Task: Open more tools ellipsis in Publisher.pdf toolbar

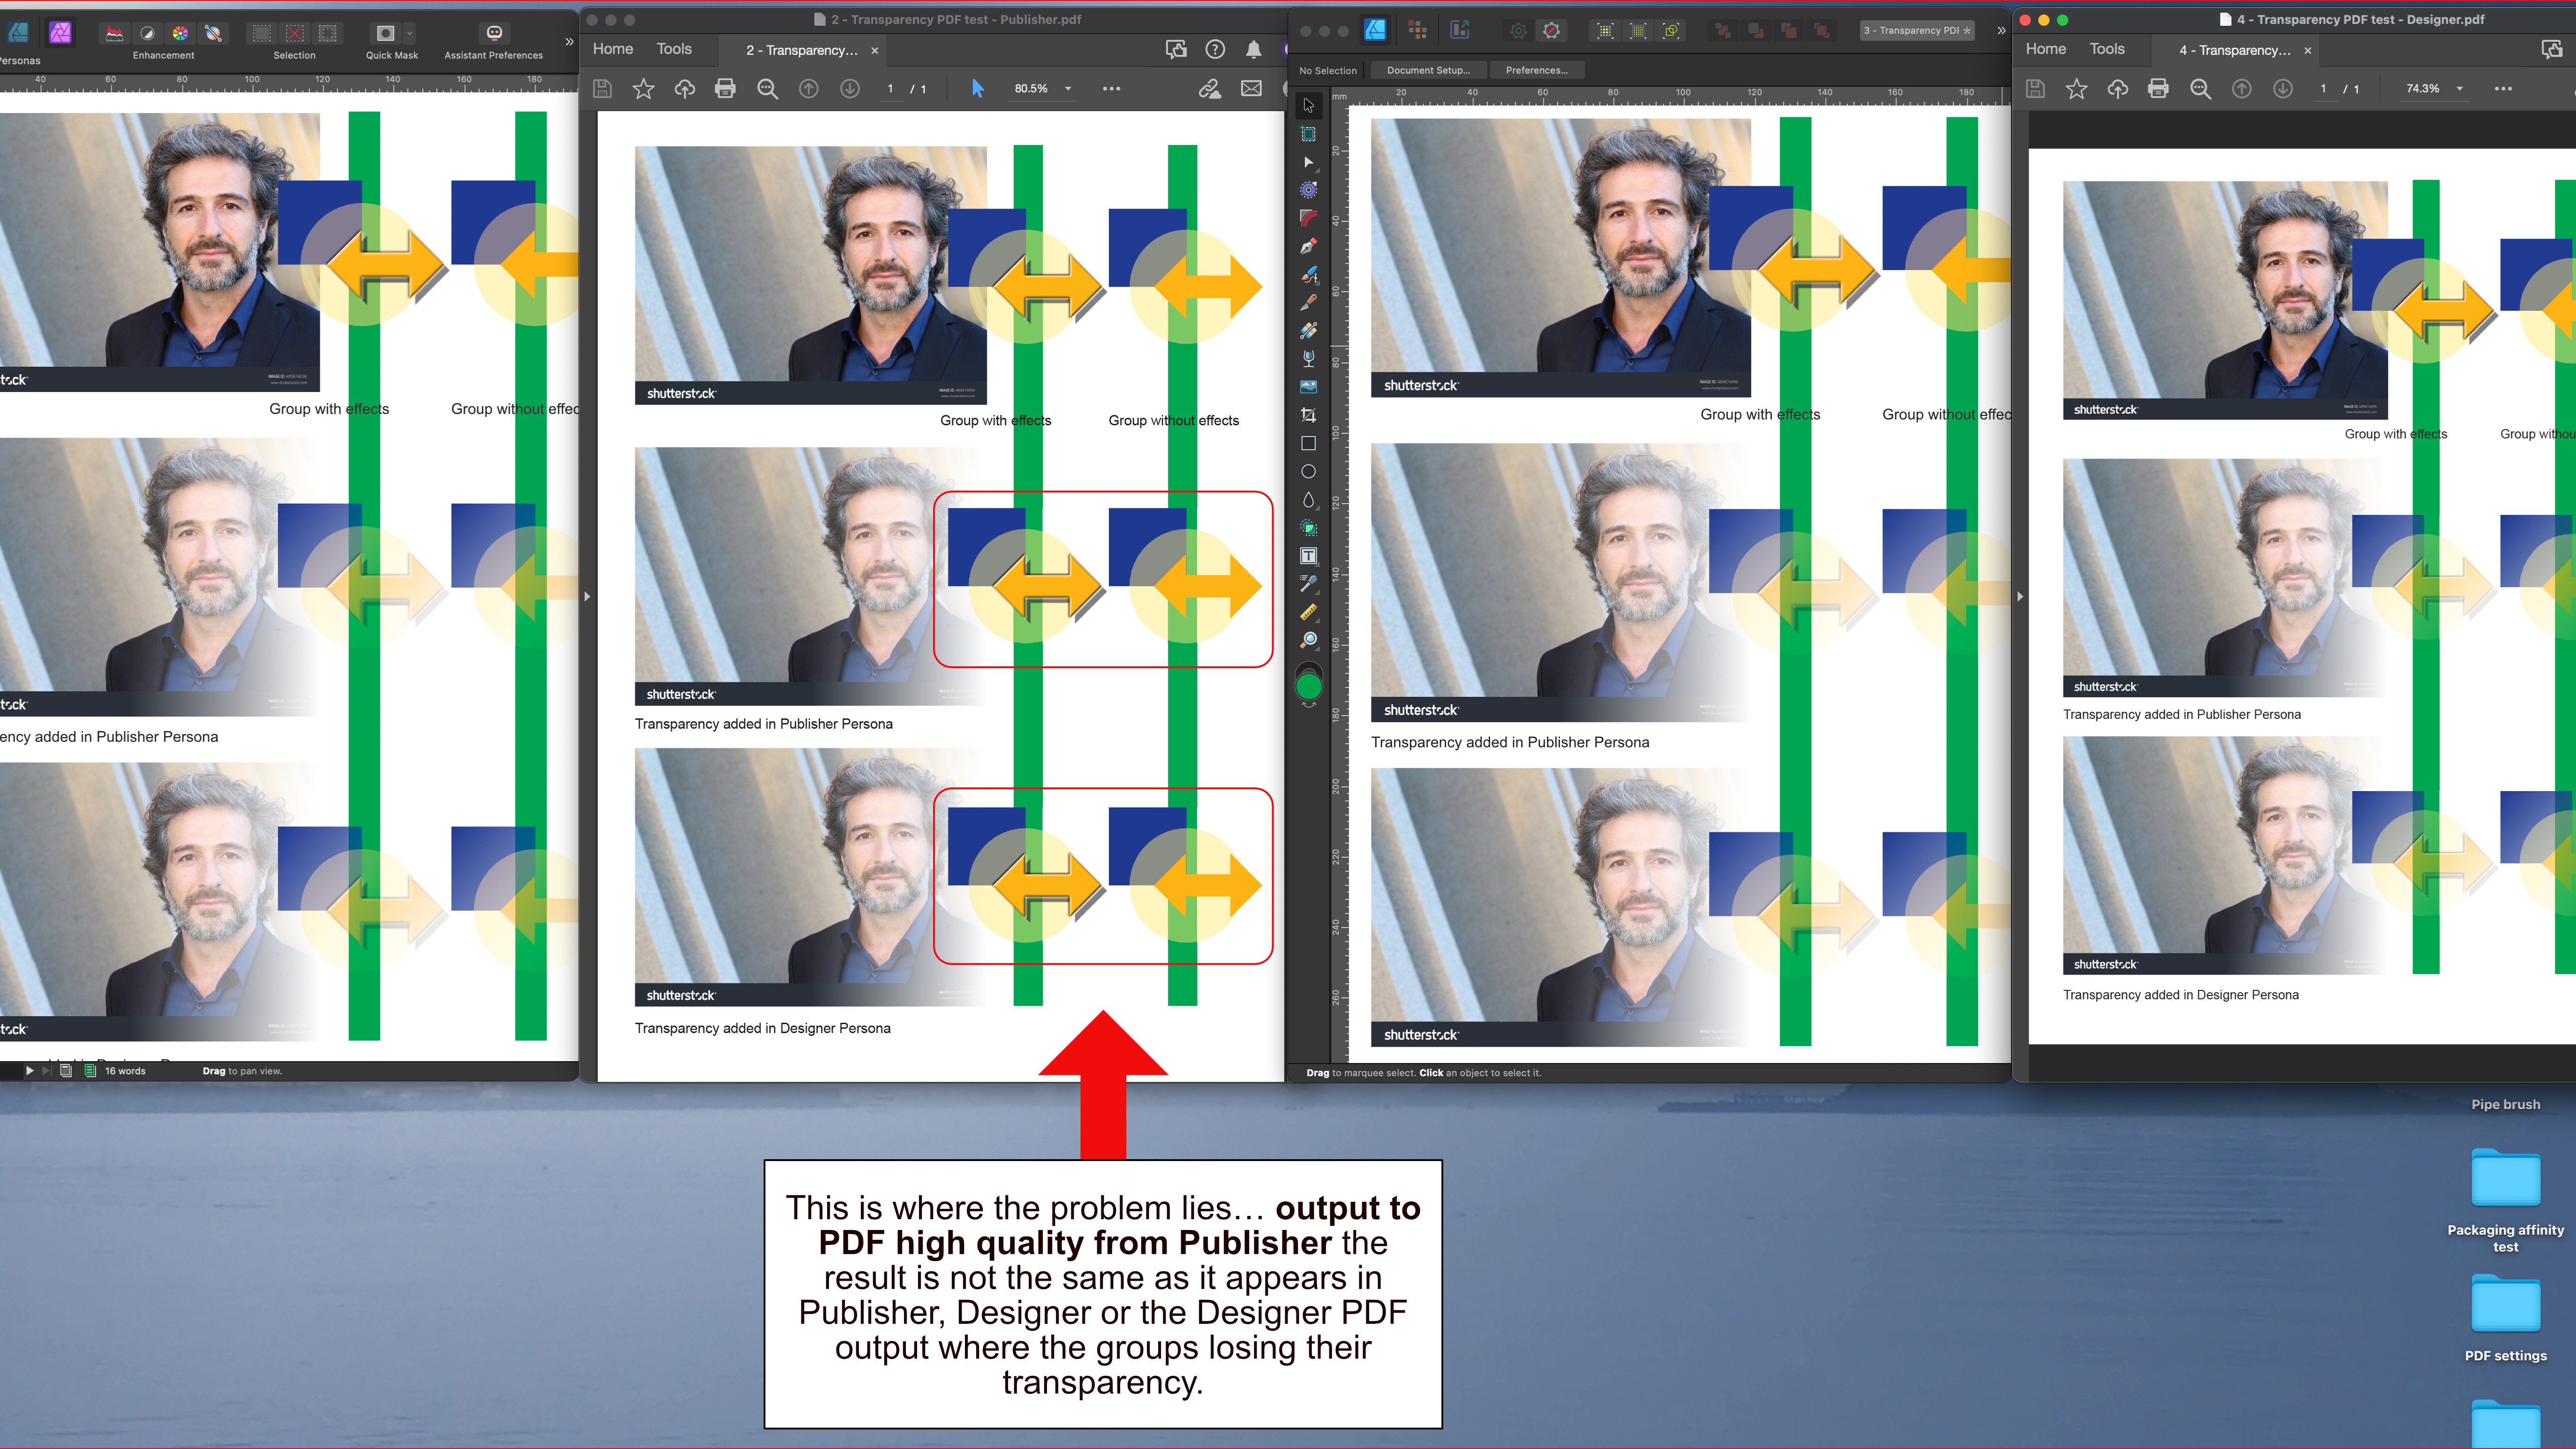Action: 1111,89
